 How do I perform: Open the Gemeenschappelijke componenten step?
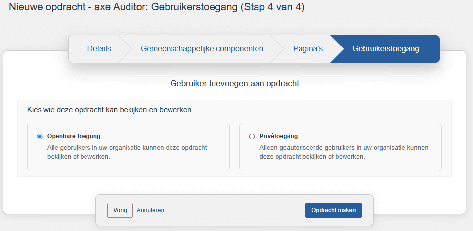[202, 49]
